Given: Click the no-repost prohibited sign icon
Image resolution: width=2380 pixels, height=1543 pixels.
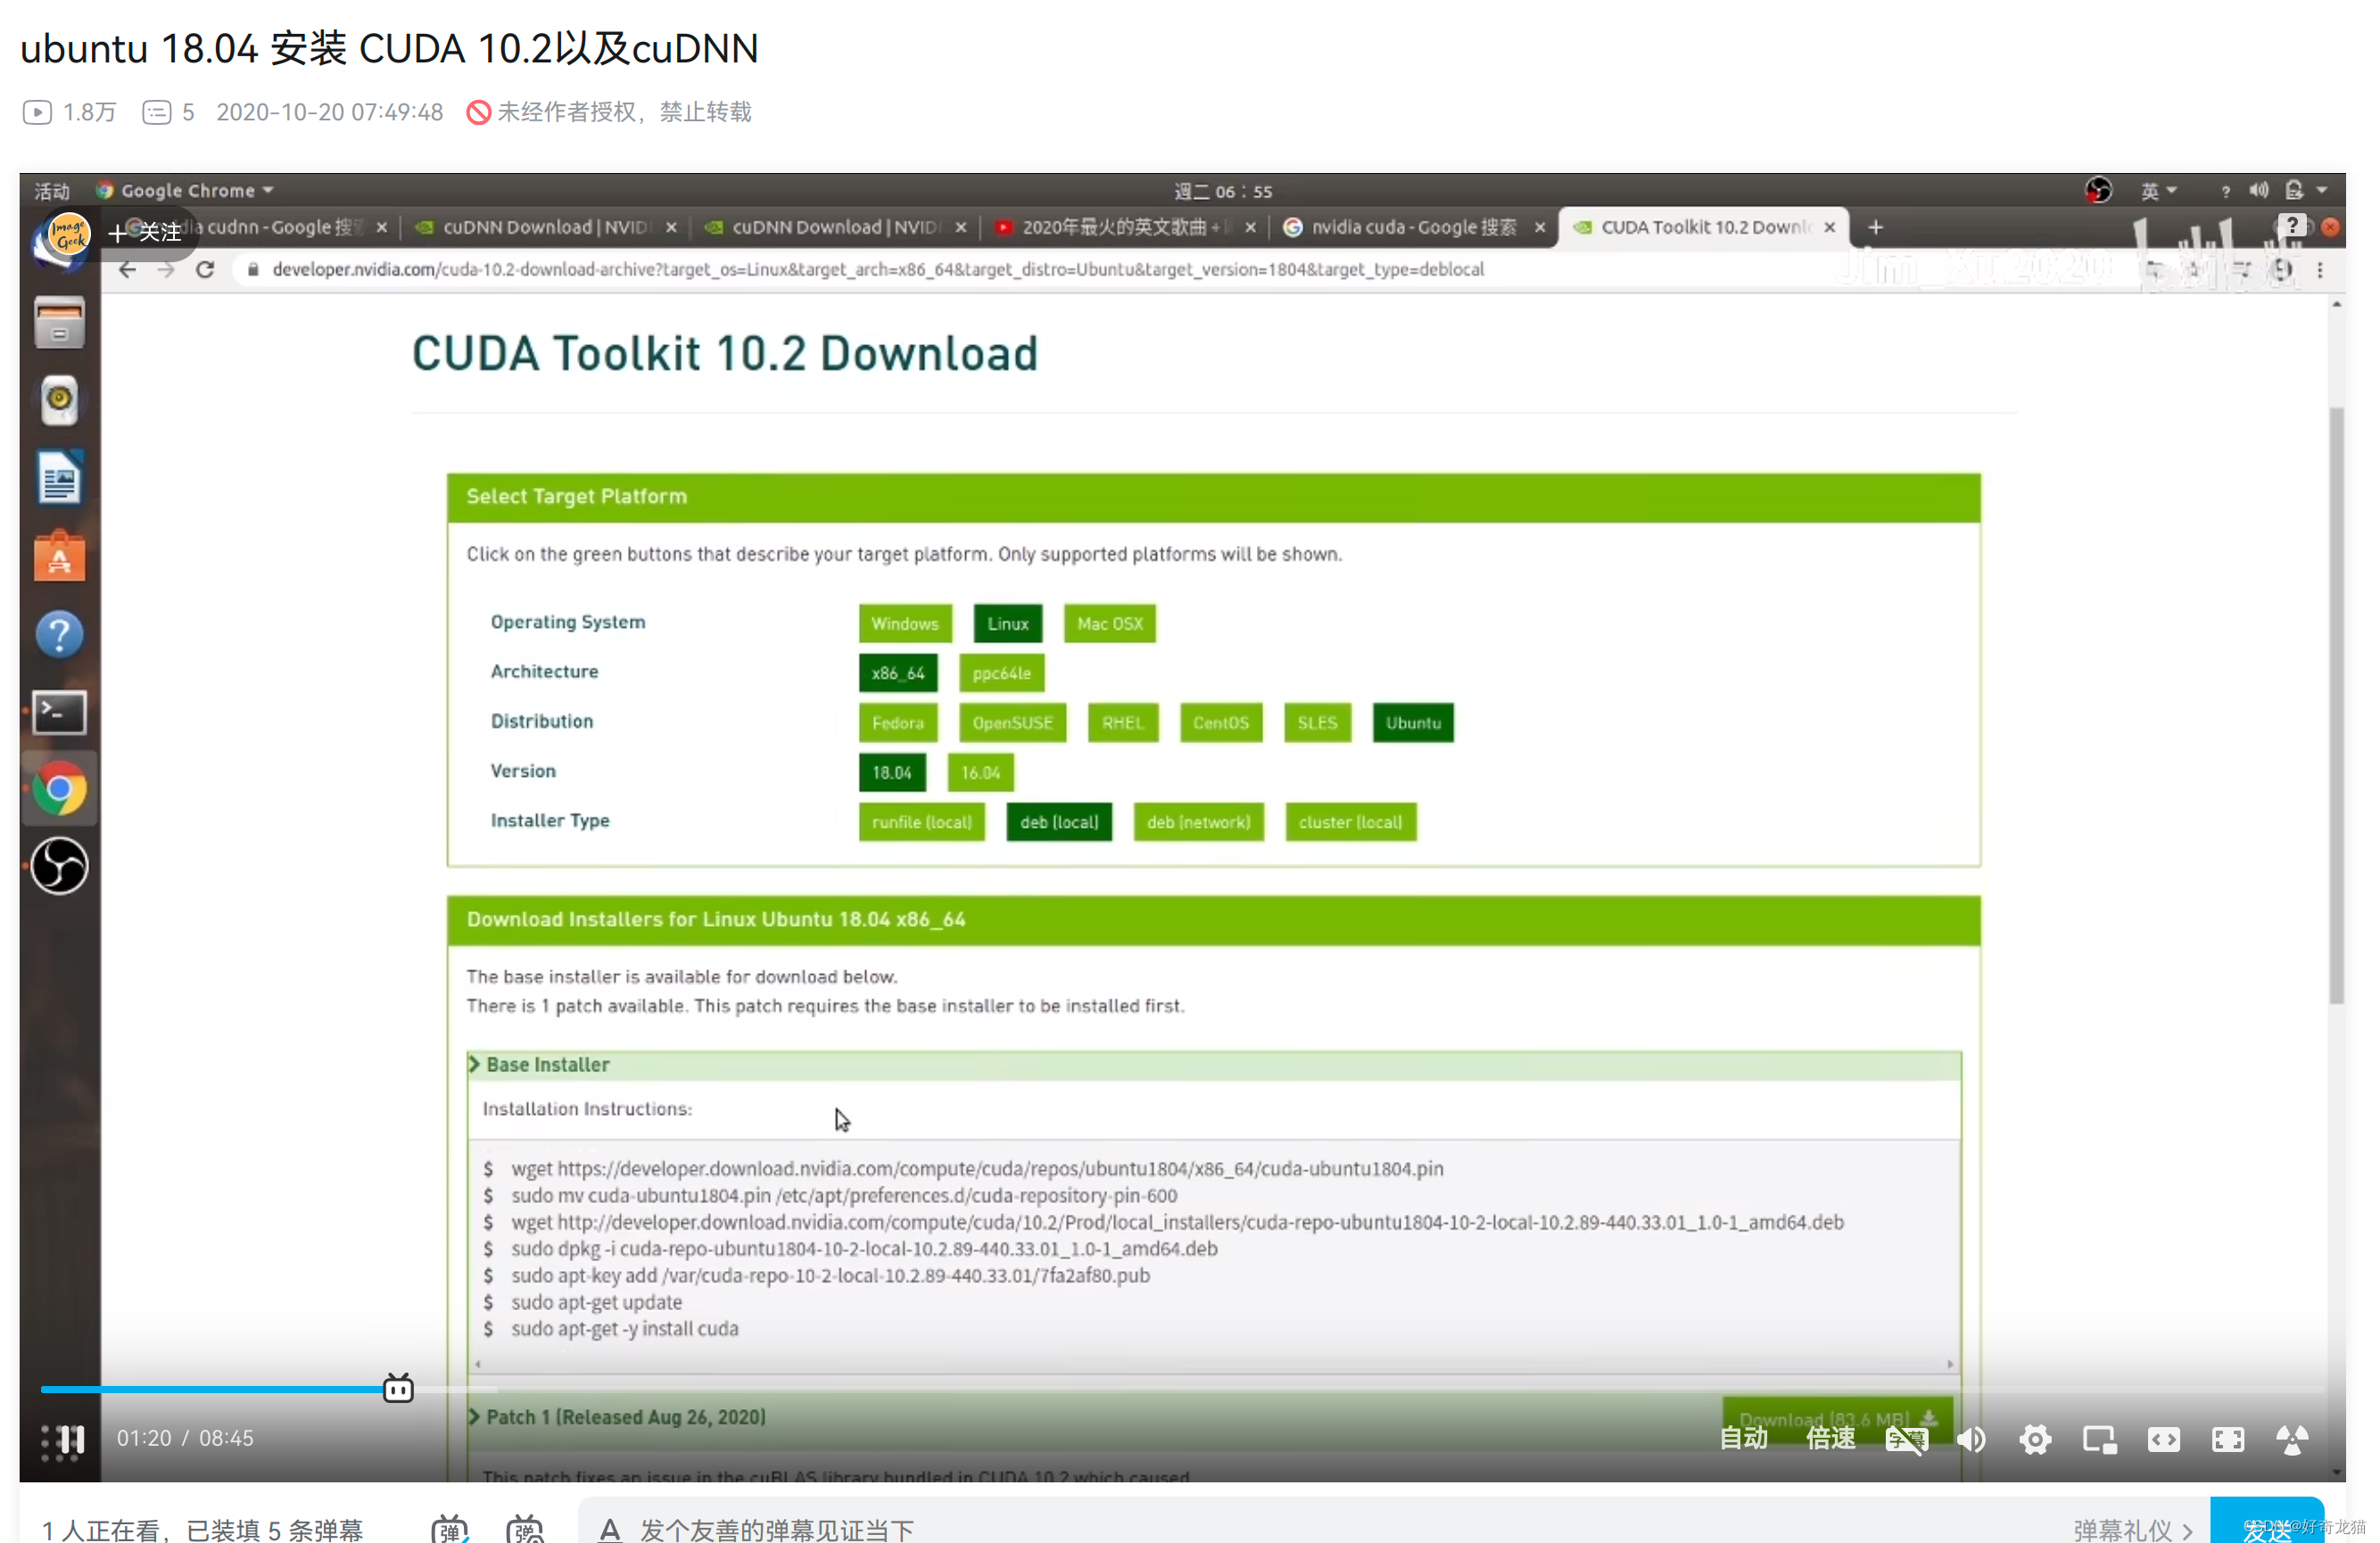Looking at the screenshot, I should point(479,112).
